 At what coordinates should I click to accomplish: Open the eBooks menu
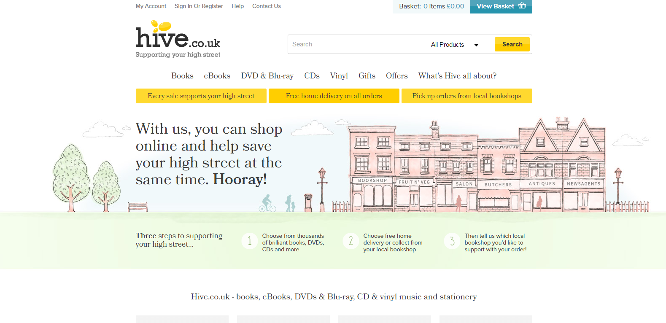point(217,76)
